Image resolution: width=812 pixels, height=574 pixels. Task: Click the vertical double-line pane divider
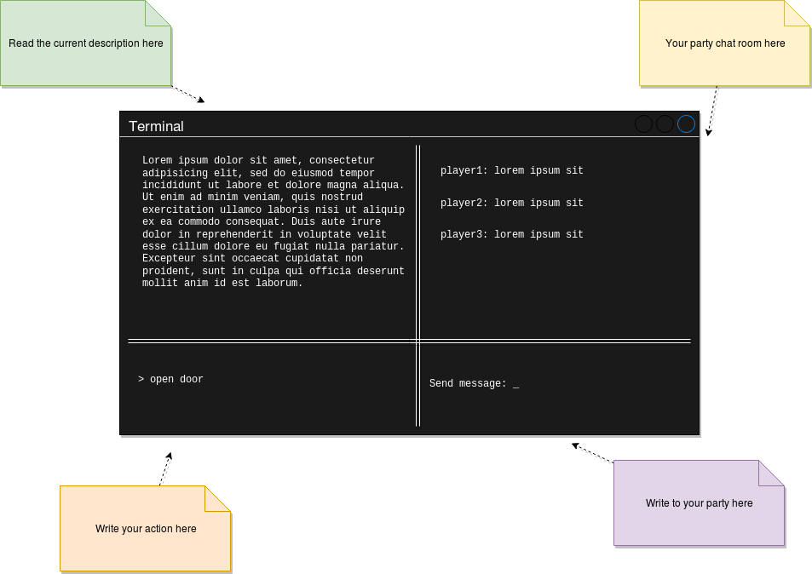[418, 285]
